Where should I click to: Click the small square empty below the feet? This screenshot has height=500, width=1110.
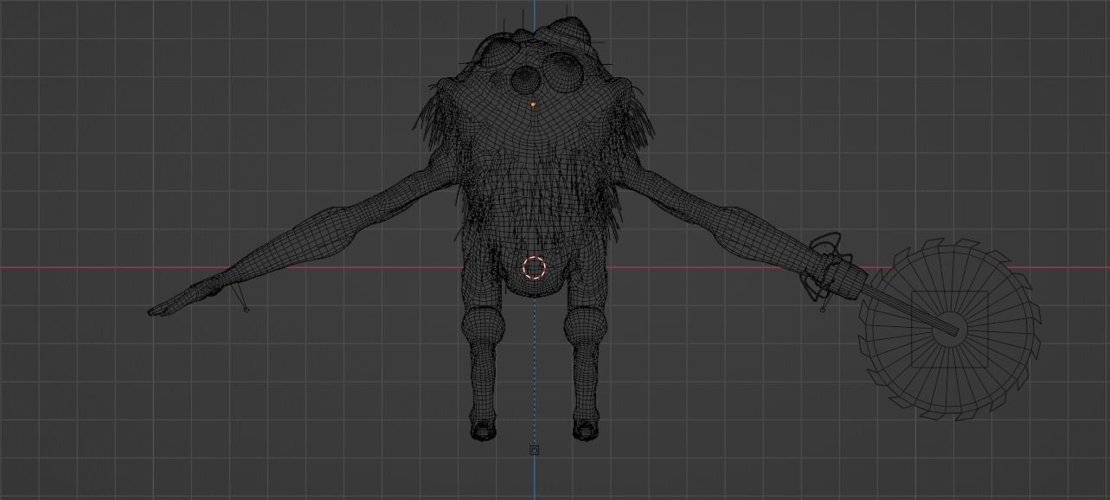[534, 451]
